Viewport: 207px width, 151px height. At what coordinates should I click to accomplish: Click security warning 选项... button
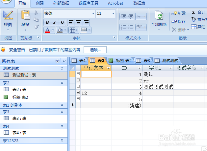pos(95,50)
